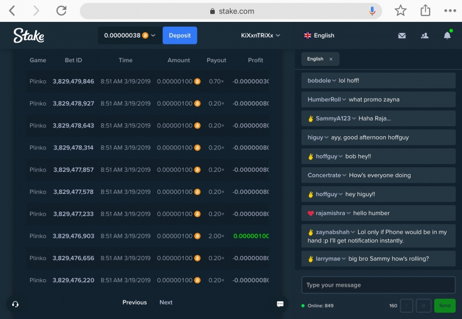462x319 pixels.
Task: Open bet ID 3,829,477,233
Action: [x=73, y=214]
